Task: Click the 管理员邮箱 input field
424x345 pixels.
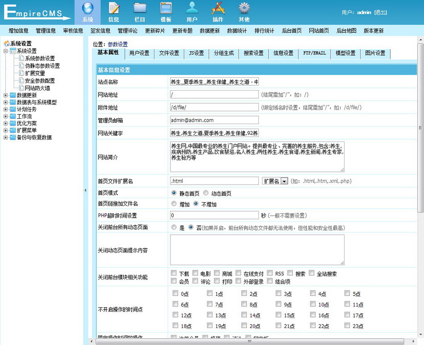Action: [214, 120]
